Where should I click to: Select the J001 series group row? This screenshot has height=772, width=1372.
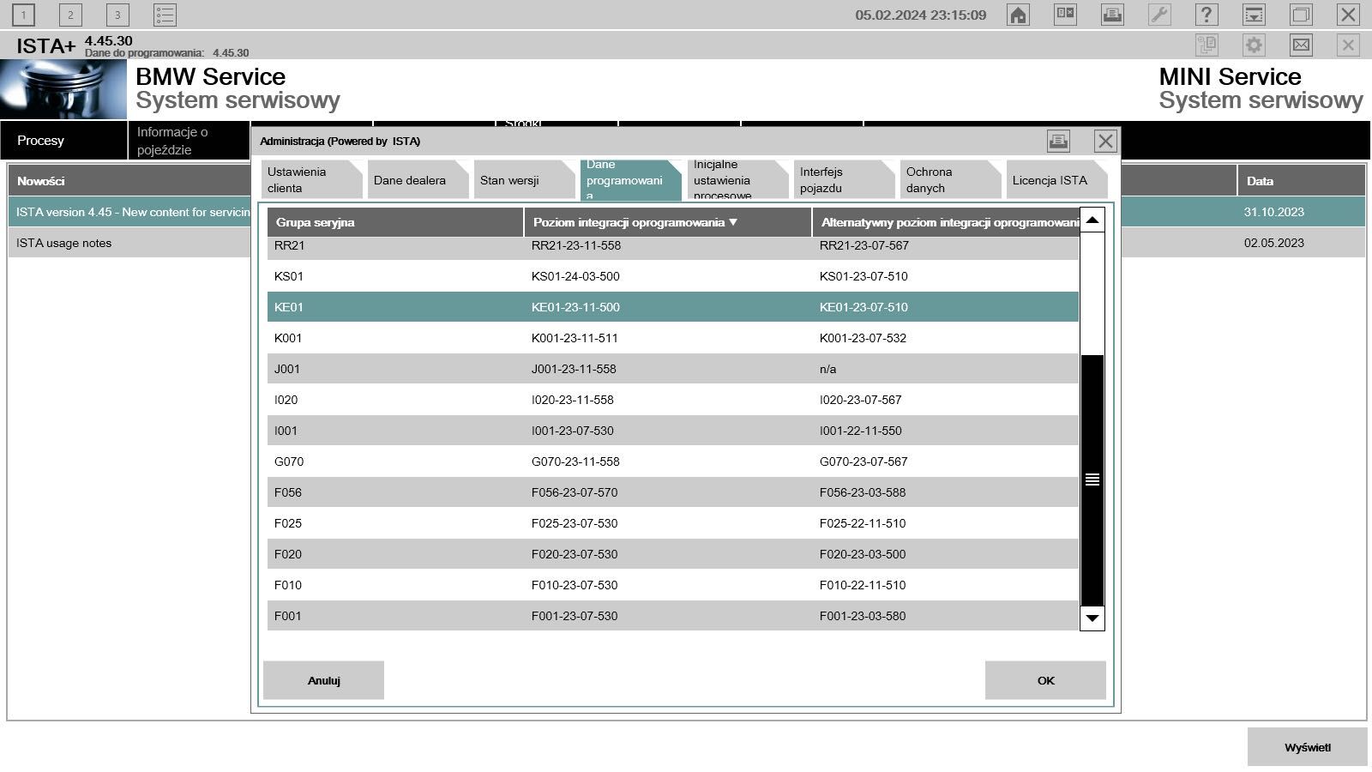(x=673, y=369)
